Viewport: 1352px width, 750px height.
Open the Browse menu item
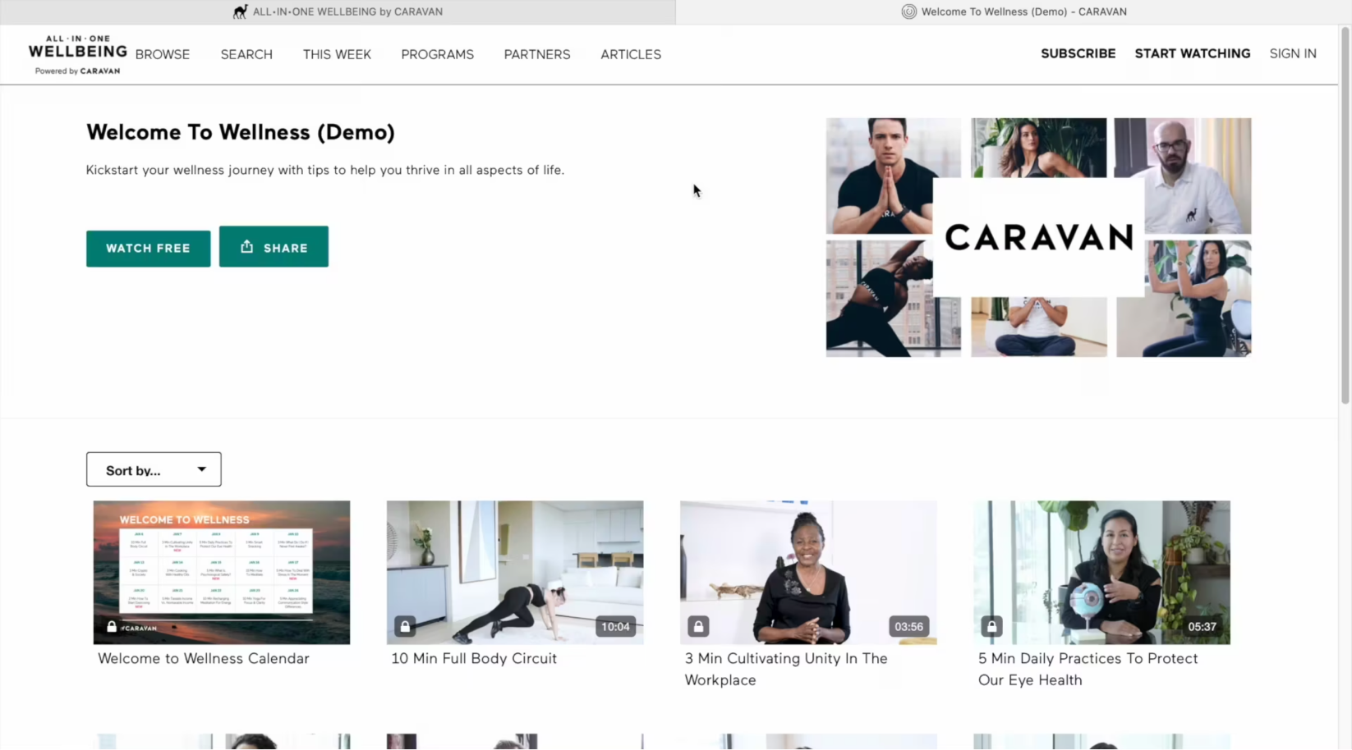tap(163, 54)
